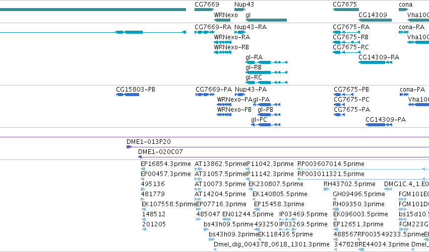Click protein CG7669-PA

tap(214, 90)
